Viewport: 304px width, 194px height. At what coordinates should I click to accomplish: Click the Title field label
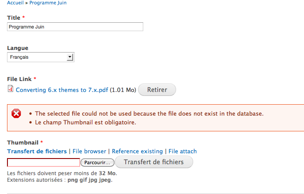point(14,18)
